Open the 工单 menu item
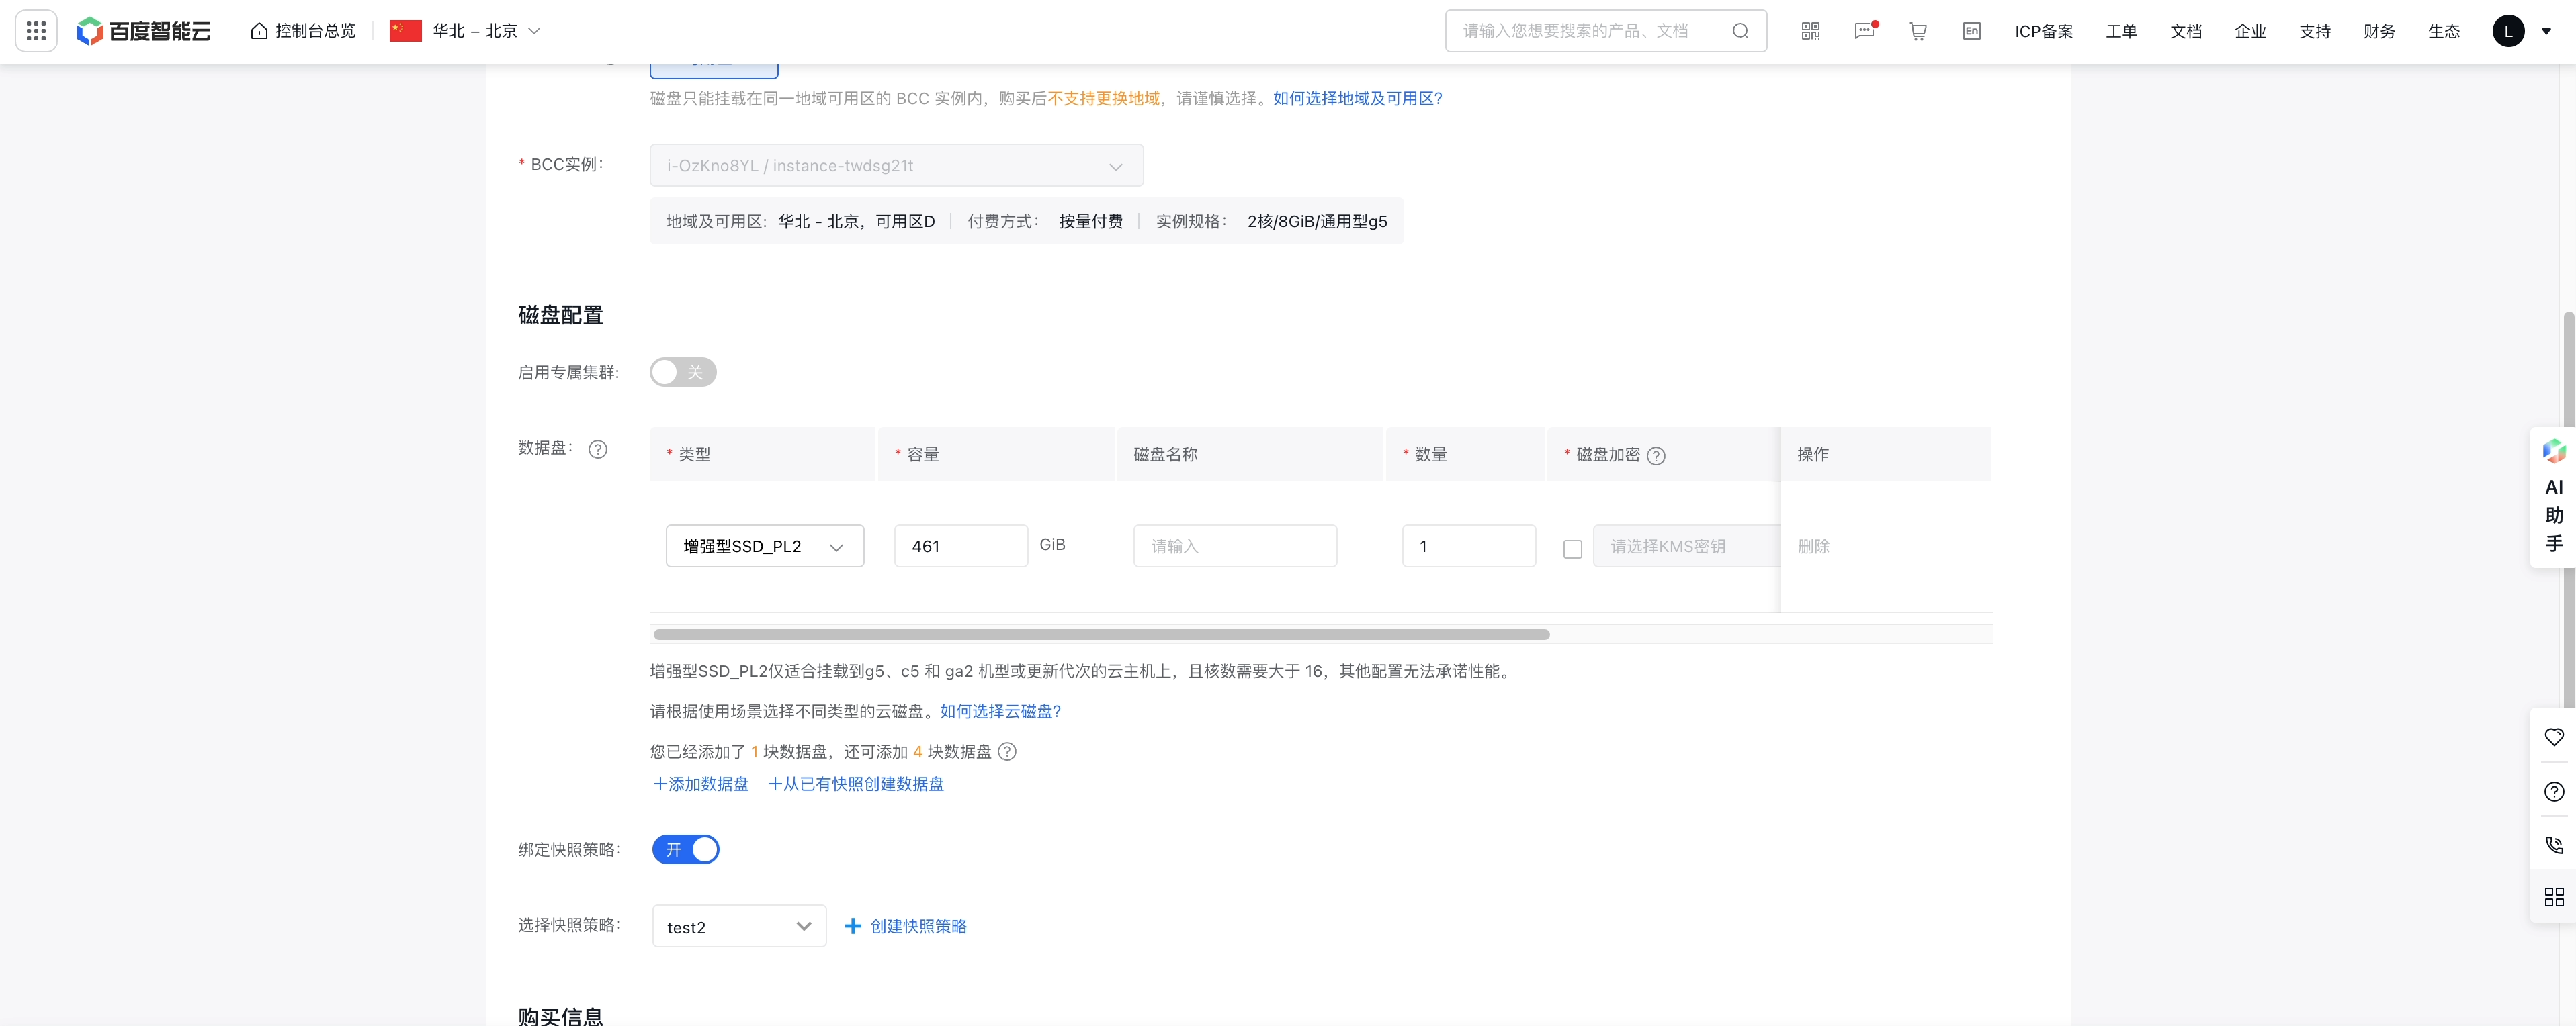Screen dimensions: 2576x1026 2121,31
